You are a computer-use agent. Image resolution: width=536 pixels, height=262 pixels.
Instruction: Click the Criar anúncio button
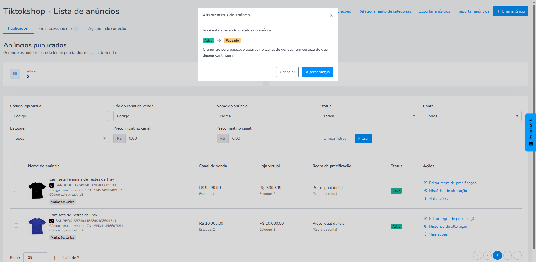(511, 11)
